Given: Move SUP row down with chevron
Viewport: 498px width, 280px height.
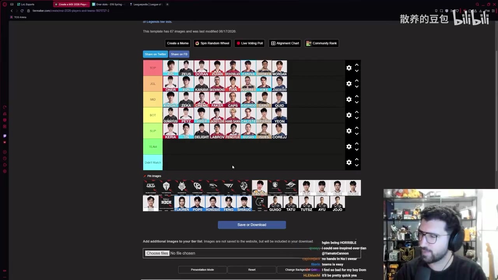Looking at the screenshot, I should [357, 134].
